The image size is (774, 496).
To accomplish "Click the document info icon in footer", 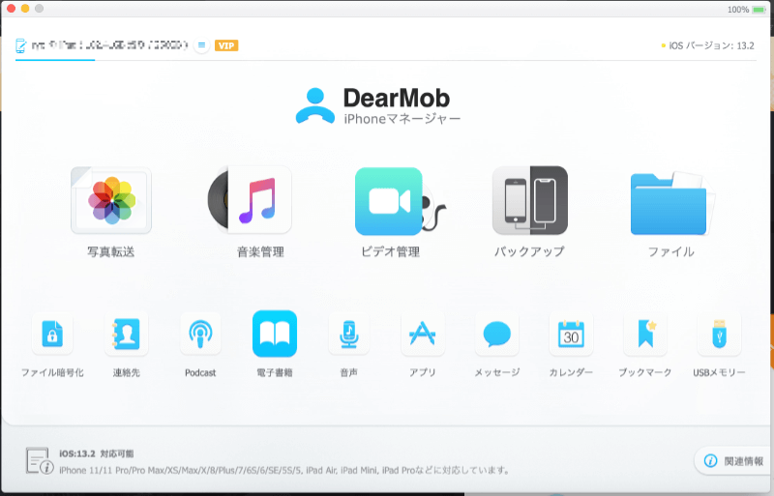I will coord(40,461).
